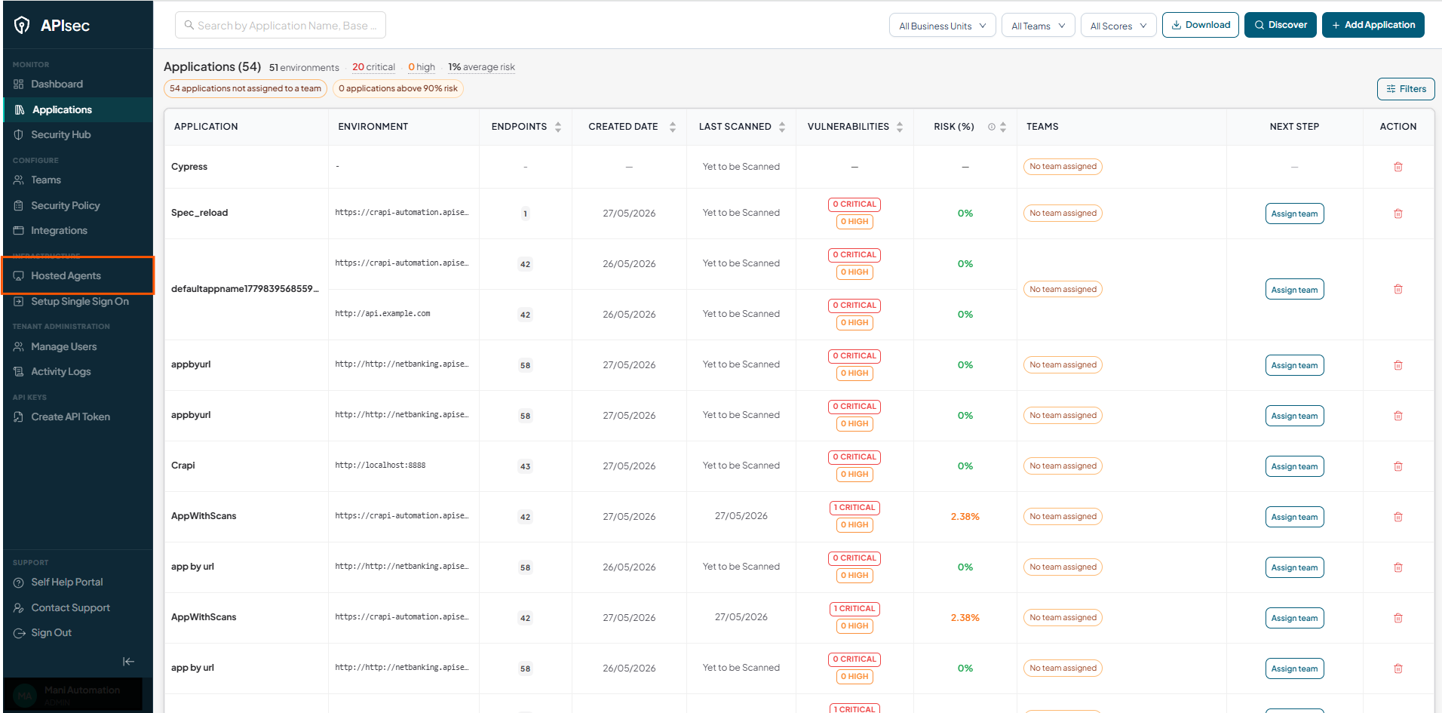The width and height of the screenshot is (1442, 713).
Task: Collapse the sidebar with the arrow icon
Action: click(x=129, y=662)
